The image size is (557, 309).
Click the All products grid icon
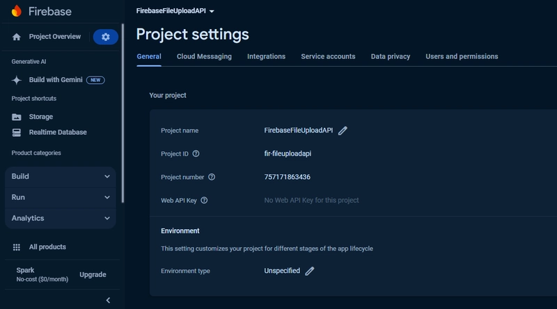tap(16, 247)
